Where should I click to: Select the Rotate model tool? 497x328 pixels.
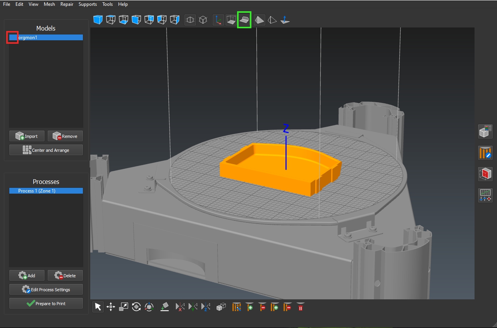[136, 307]
